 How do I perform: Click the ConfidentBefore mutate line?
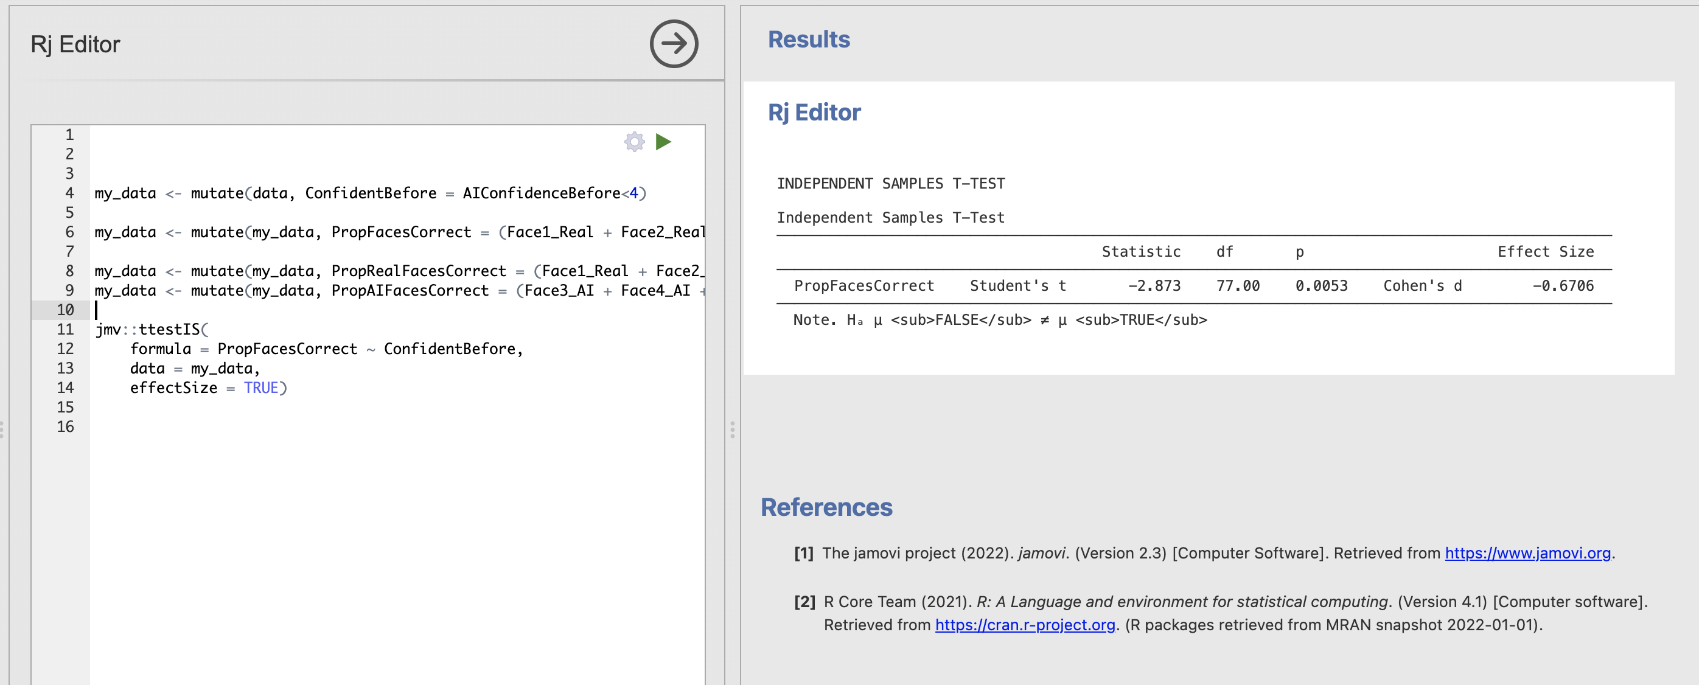pos(371,193)
